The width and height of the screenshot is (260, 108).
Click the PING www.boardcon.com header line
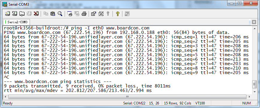[x=117, y=32]
